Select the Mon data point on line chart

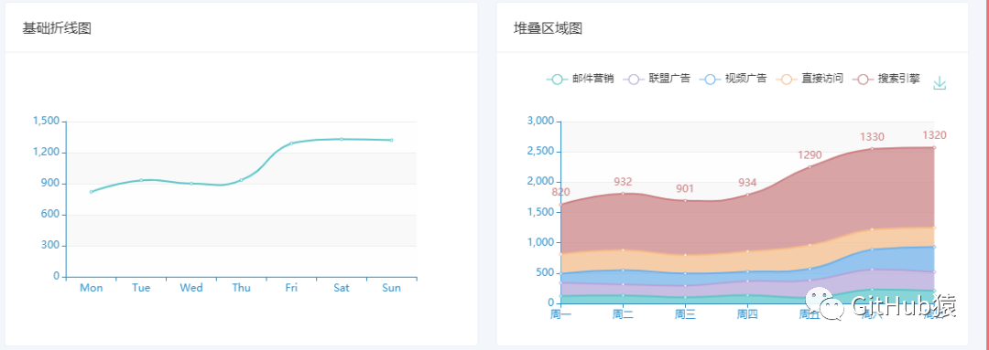[92, 192]
